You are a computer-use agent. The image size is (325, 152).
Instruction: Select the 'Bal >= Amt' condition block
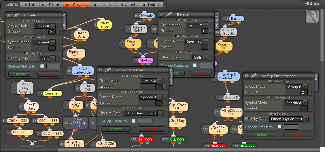click(x=82, y=35)
